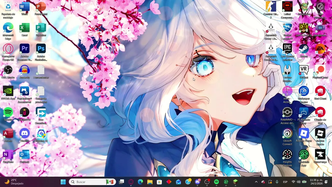Click the microphone icon in the system tray
The image size is (332, 187).
coord(277,182)
